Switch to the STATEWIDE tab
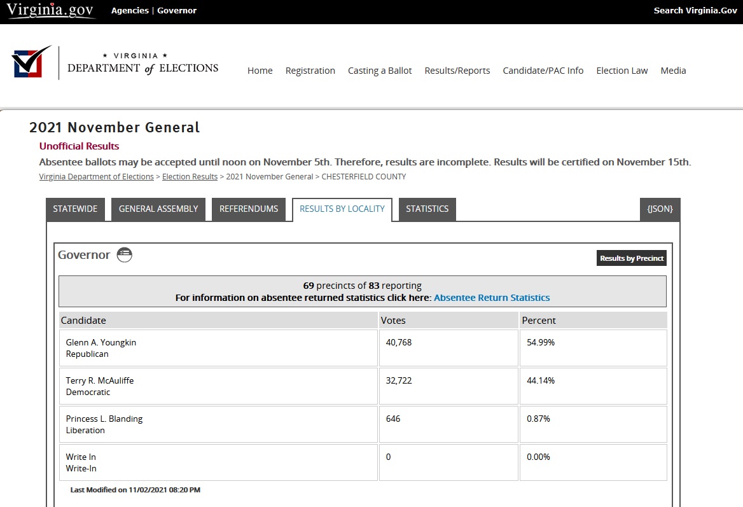The height and width of the screenshot is (507, 743). [75, 209]
